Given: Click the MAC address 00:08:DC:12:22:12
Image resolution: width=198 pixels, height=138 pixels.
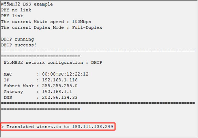Looking at the screenshot, I should [65, 74].
